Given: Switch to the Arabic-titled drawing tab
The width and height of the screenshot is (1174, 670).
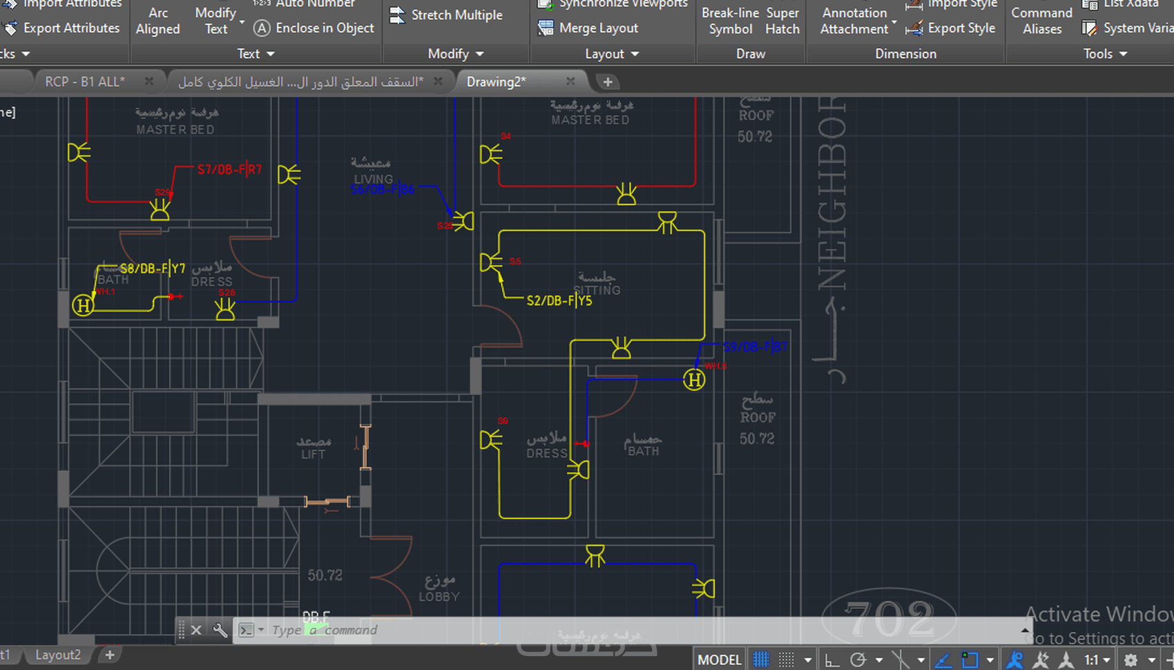Looking at the screenshot, I should click(301, 82).
